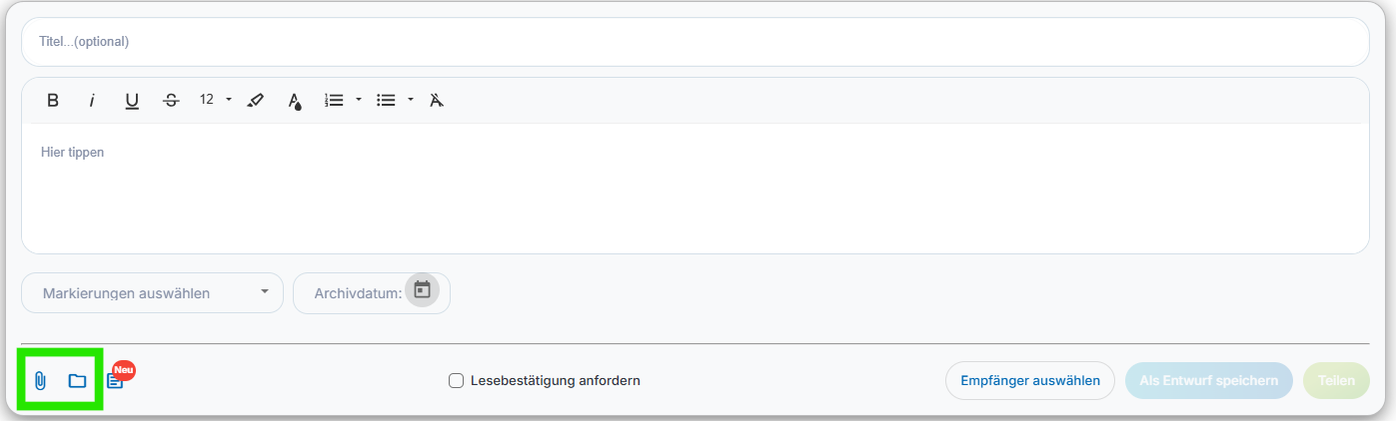The width and height of the screenshot is (1396, 421).
Task: Expand numbered list style options arrow
Action: [358, 100]
